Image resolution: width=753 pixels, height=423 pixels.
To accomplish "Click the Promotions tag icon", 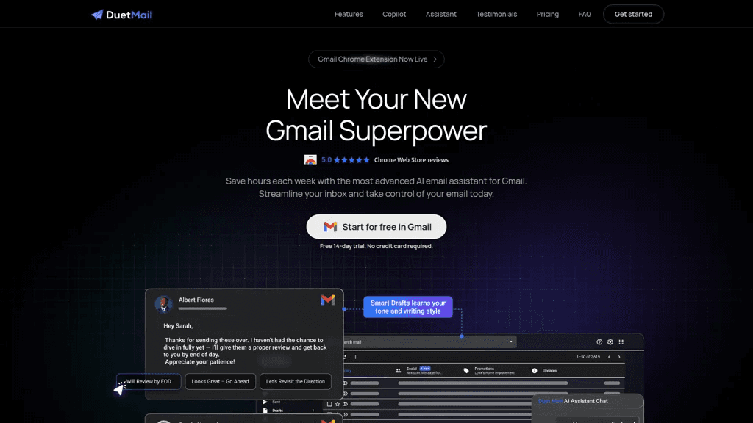I will pos(466,370).
